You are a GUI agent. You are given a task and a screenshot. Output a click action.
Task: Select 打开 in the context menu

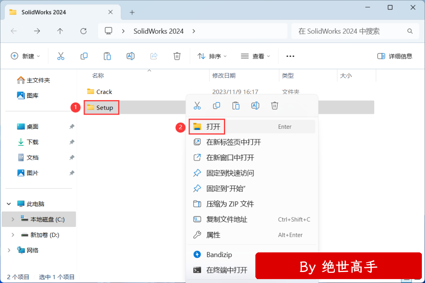coord(213,127)
